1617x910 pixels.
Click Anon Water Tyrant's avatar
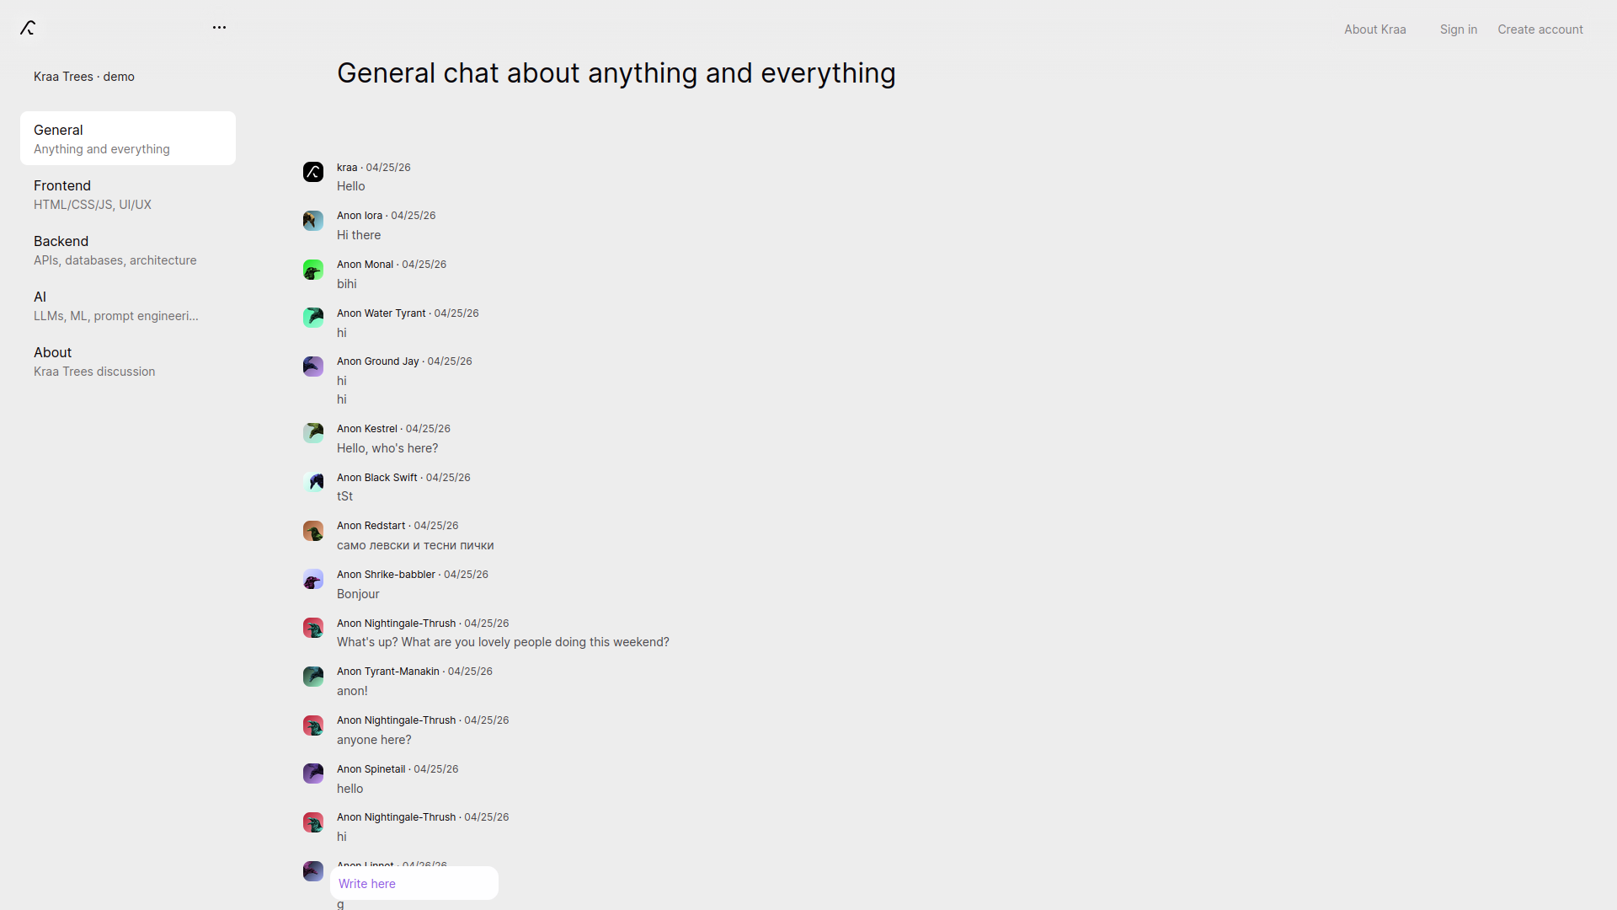coord(313,318)
